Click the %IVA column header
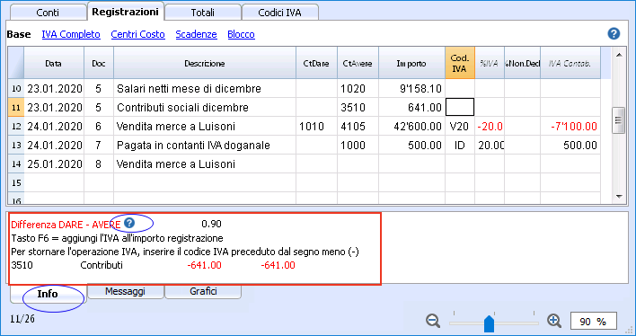The width and height of the screenshot is (636, 336). click(x=490, y=63)
